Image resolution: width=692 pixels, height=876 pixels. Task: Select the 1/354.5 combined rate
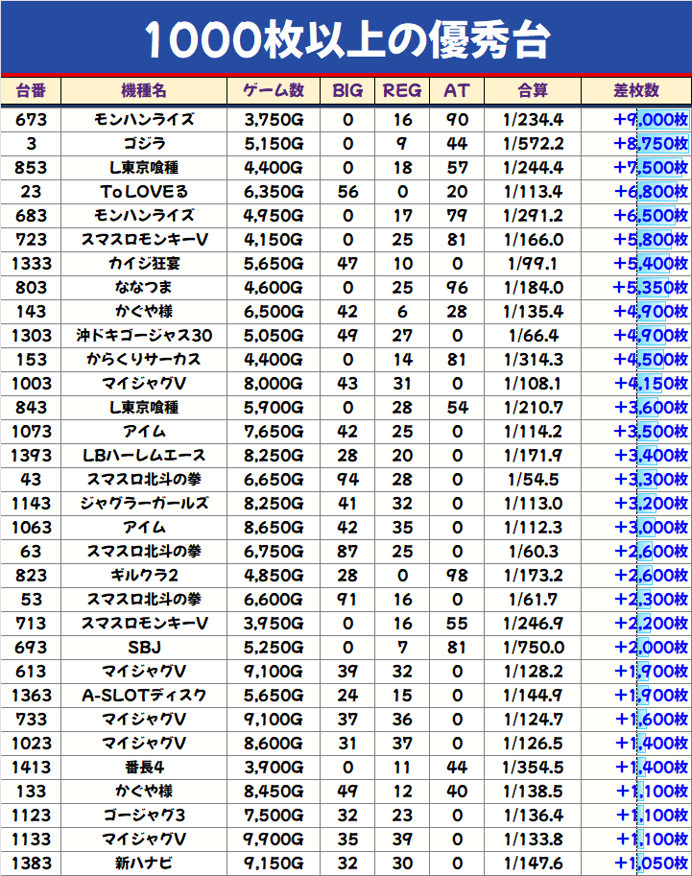click(x=533, y=769)
